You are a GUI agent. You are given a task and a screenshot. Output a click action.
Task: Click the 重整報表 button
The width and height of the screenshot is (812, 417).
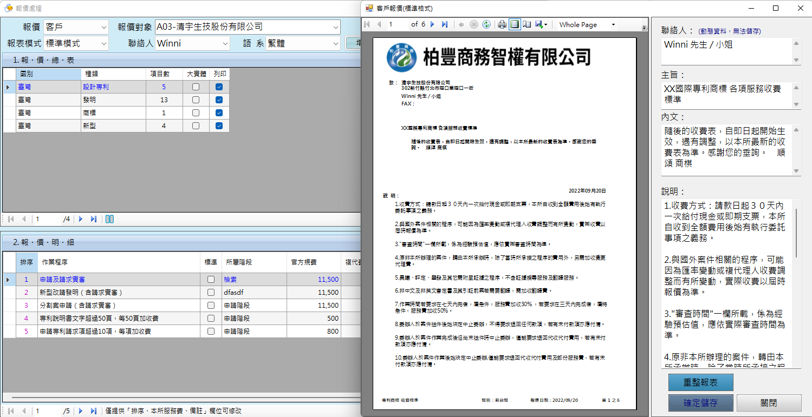click(700, 382)
